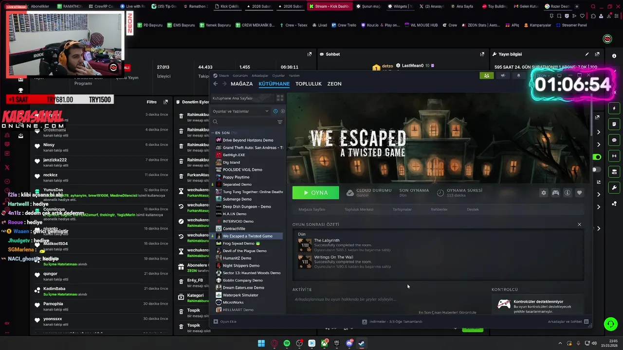623x350 pixels.
Task: Open the Steam menu
Action: (221, 75)
